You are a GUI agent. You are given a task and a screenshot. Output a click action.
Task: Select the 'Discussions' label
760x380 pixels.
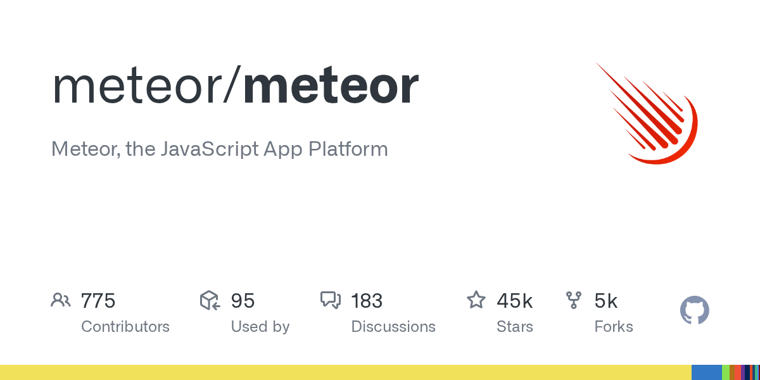(x=393, y=327)
